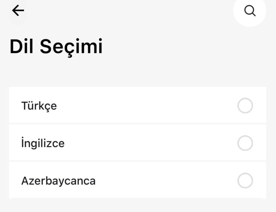Click the word Azerbaycanca in the list

coord(58,181)
